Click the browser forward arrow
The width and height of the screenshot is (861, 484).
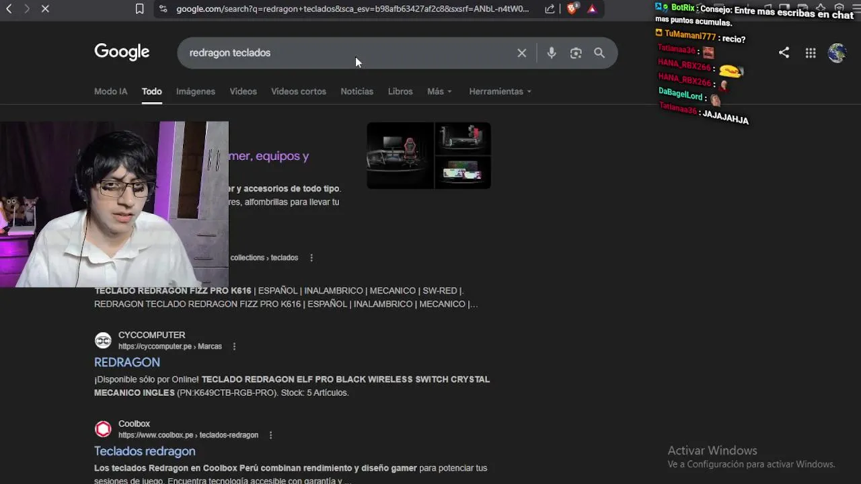point(27,9)
